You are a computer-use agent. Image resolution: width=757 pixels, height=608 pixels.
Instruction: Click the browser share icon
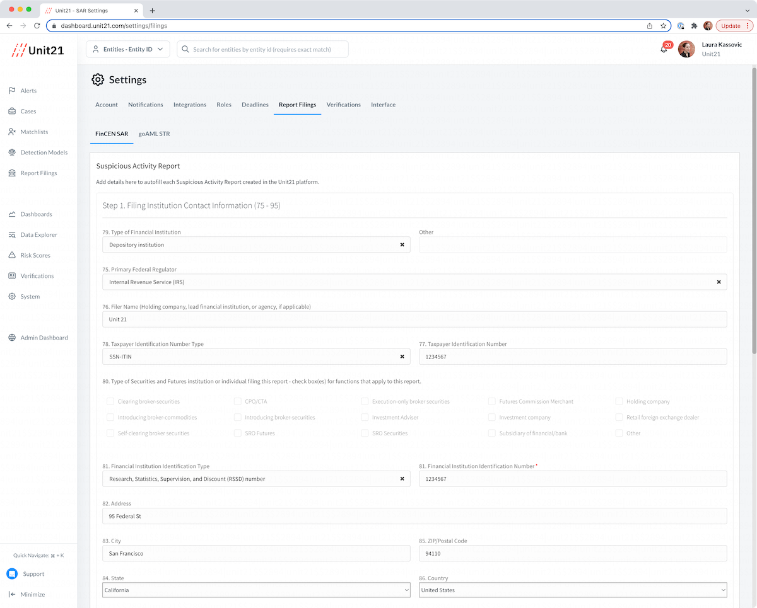coord(650,26)
